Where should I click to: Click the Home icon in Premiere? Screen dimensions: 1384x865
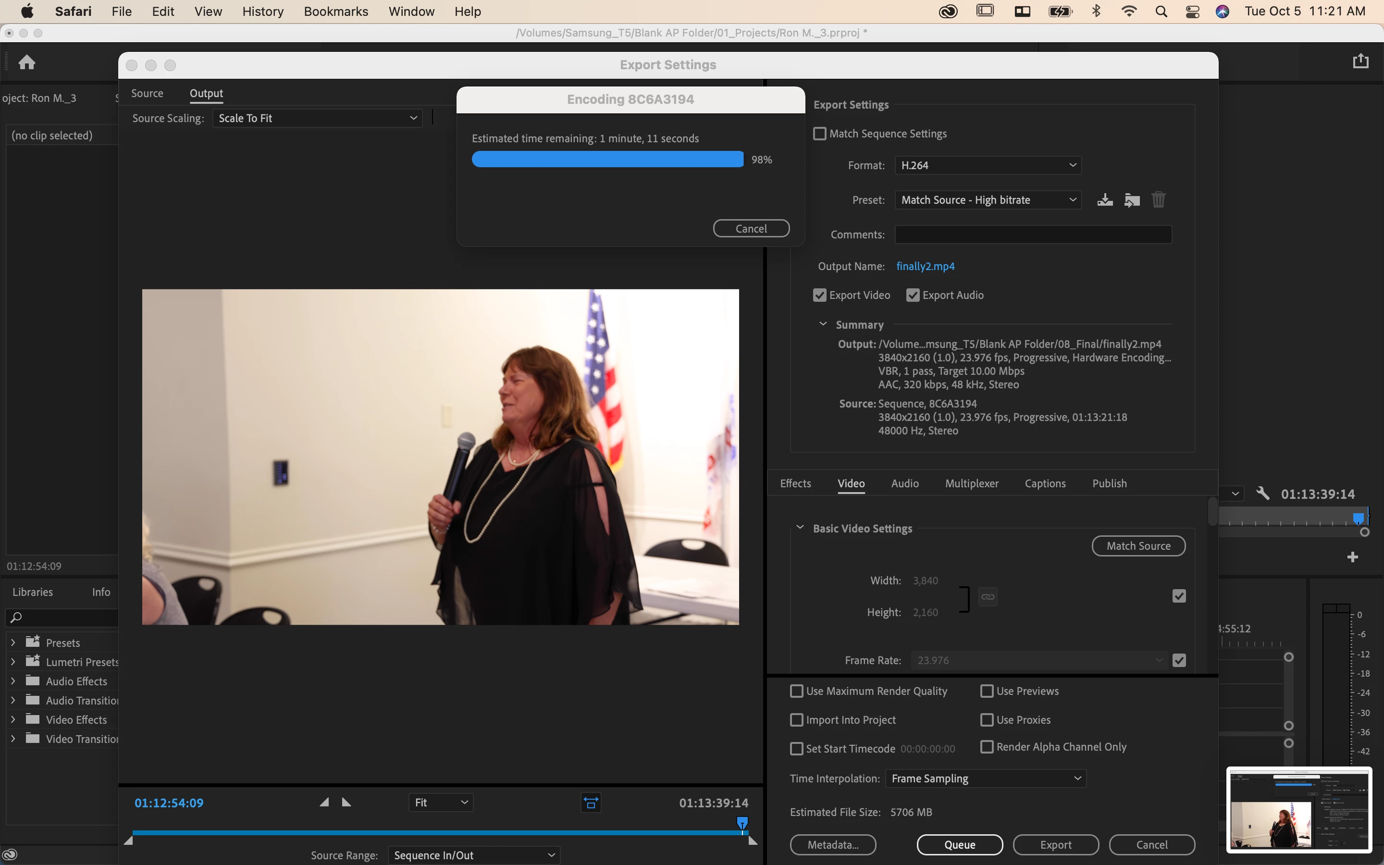click(27, 62)
